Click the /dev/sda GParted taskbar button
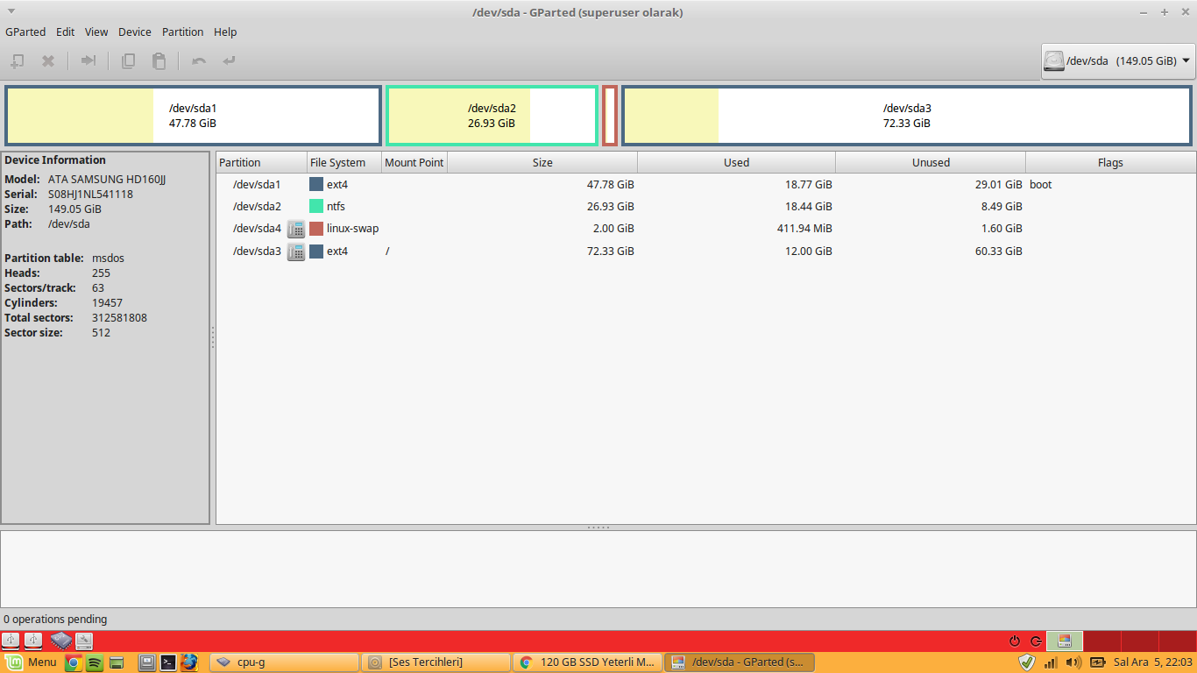 click(740, 662)
